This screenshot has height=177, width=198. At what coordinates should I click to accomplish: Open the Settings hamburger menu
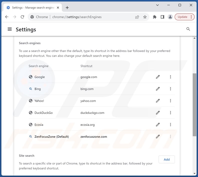pyautogui.click(x=10, y=29)
